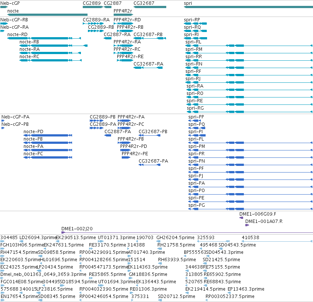Screen dimensions: 313x302
Task: Click the Neb-cGP gene label
Action: point(10,3)
